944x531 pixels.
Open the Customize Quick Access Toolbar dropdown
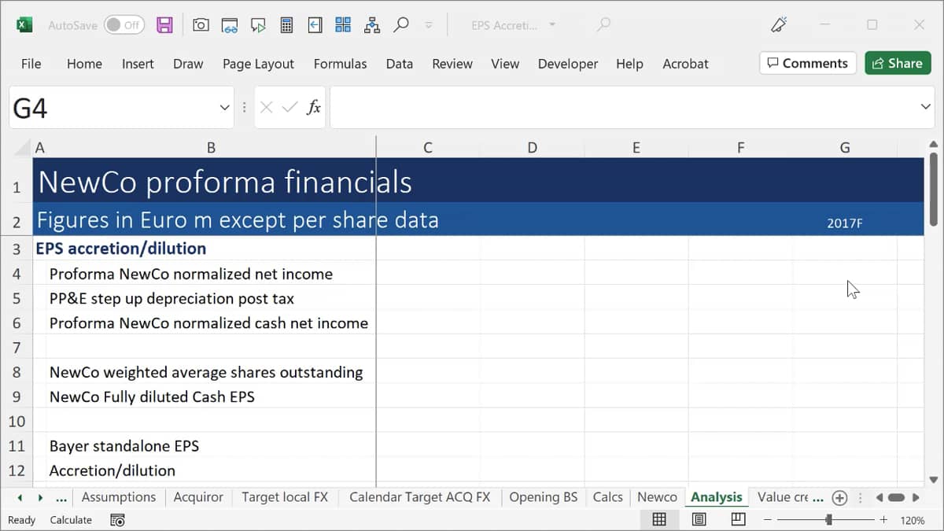click(429, 25)
